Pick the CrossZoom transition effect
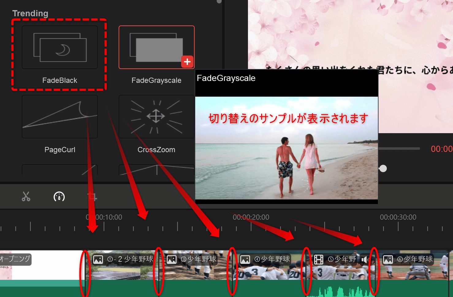 (x=156, y=117)
